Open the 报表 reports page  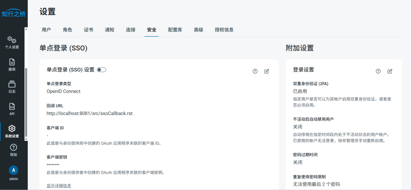click(12, 65)
